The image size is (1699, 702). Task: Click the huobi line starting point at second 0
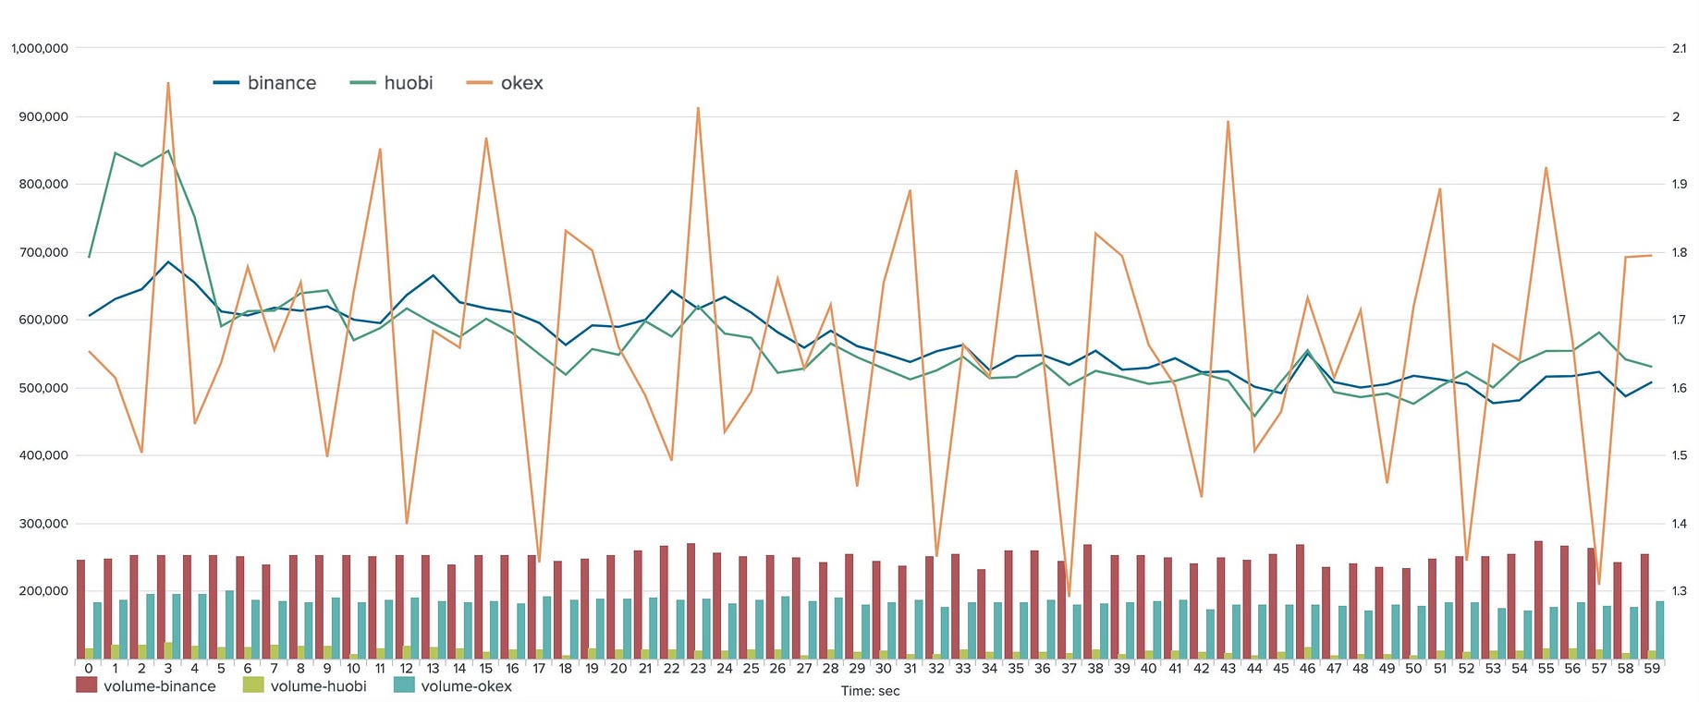click(x=89, y=256)
